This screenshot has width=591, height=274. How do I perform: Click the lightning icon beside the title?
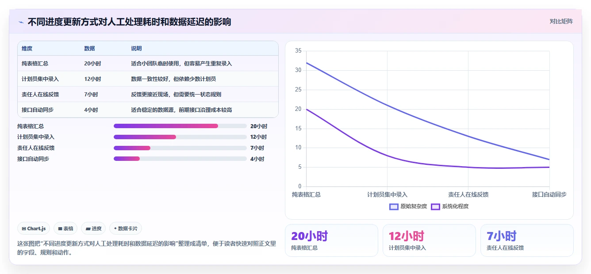pos(21,22)
